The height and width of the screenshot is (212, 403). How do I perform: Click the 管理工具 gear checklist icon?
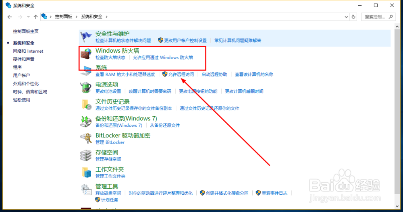[86, 189]
